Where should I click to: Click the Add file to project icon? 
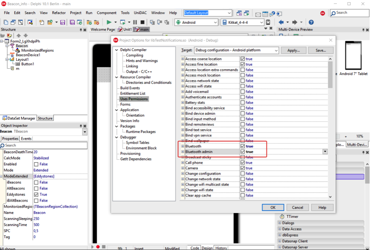click(89, 22)
